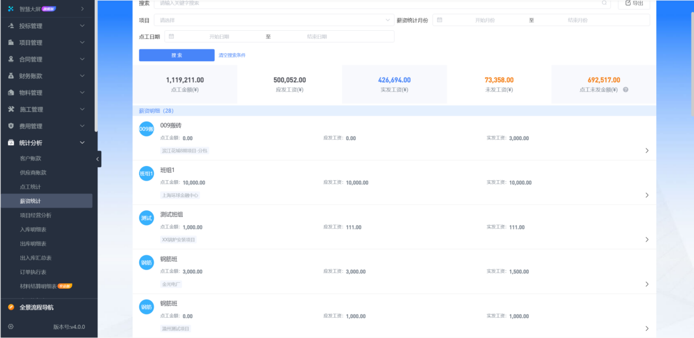Select the 施工管理 construction tools icon
The height and width of the screenshot is (338, 694).
(11, 109)
